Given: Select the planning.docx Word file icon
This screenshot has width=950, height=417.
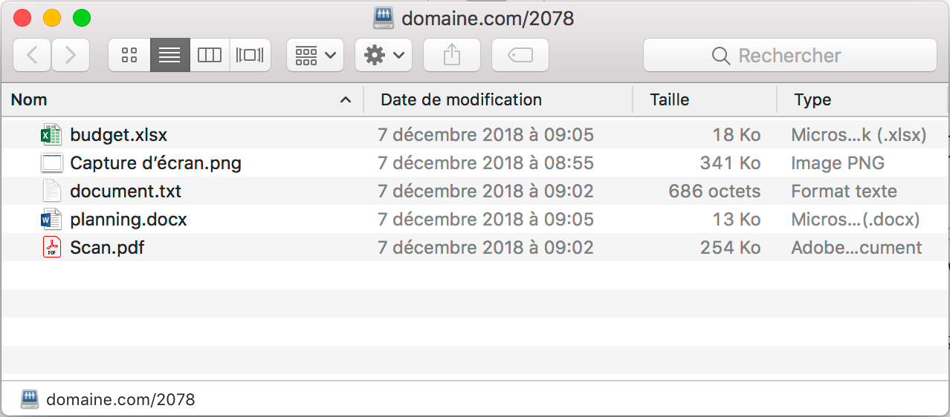Looking at the screenshot, I should (x=51, y=220).
